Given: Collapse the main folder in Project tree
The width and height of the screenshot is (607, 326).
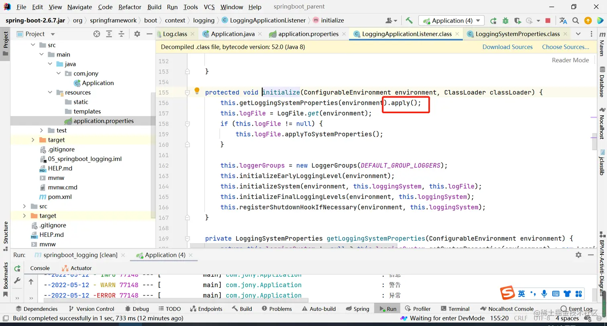Looking at the screenshot, I should point(41,55).
